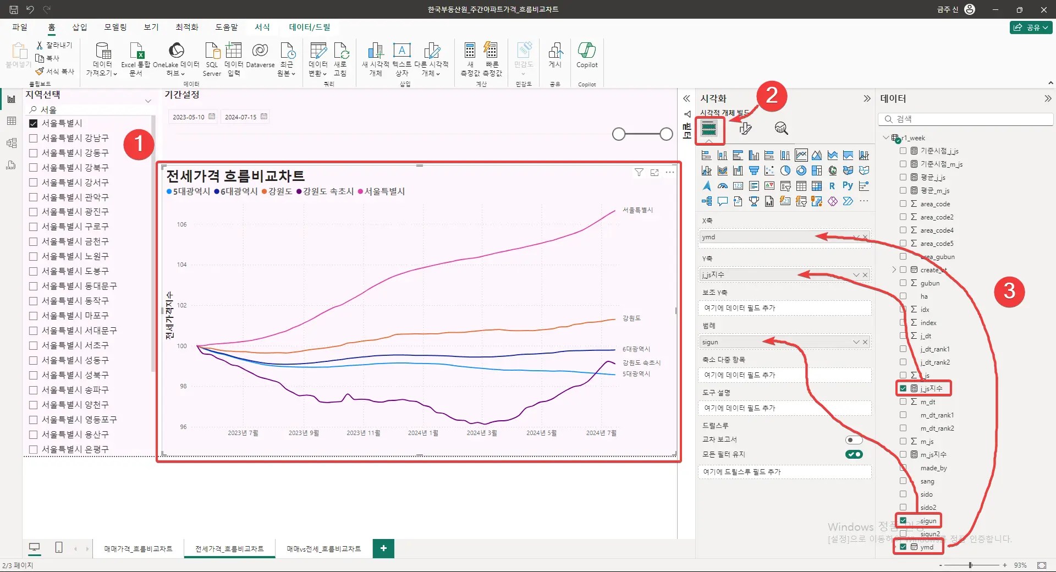Expand the create_dt date hierarchy
This screenshot has height=572, width=1056.
pyautogui.click(x=894, y=269)
